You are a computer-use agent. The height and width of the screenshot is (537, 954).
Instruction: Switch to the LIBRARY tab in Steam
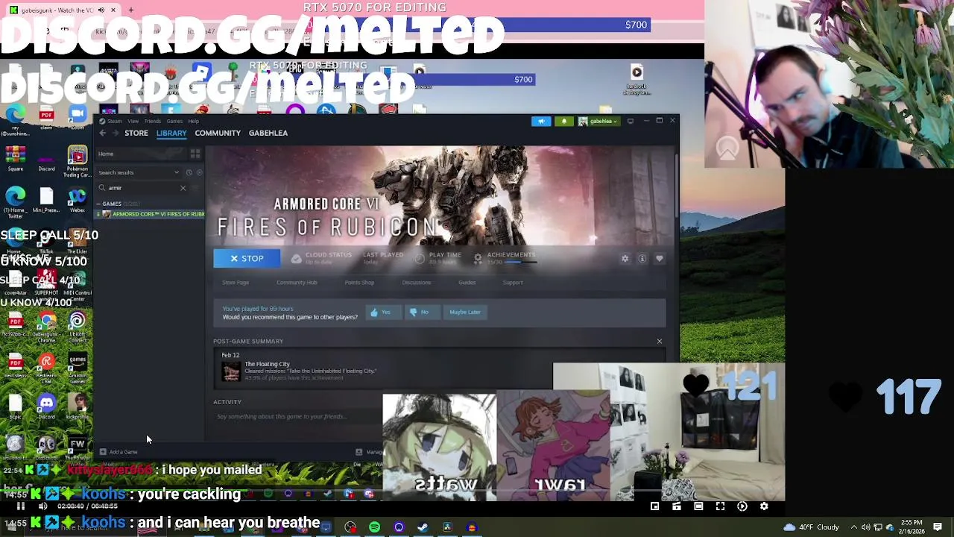pos(171,133)
